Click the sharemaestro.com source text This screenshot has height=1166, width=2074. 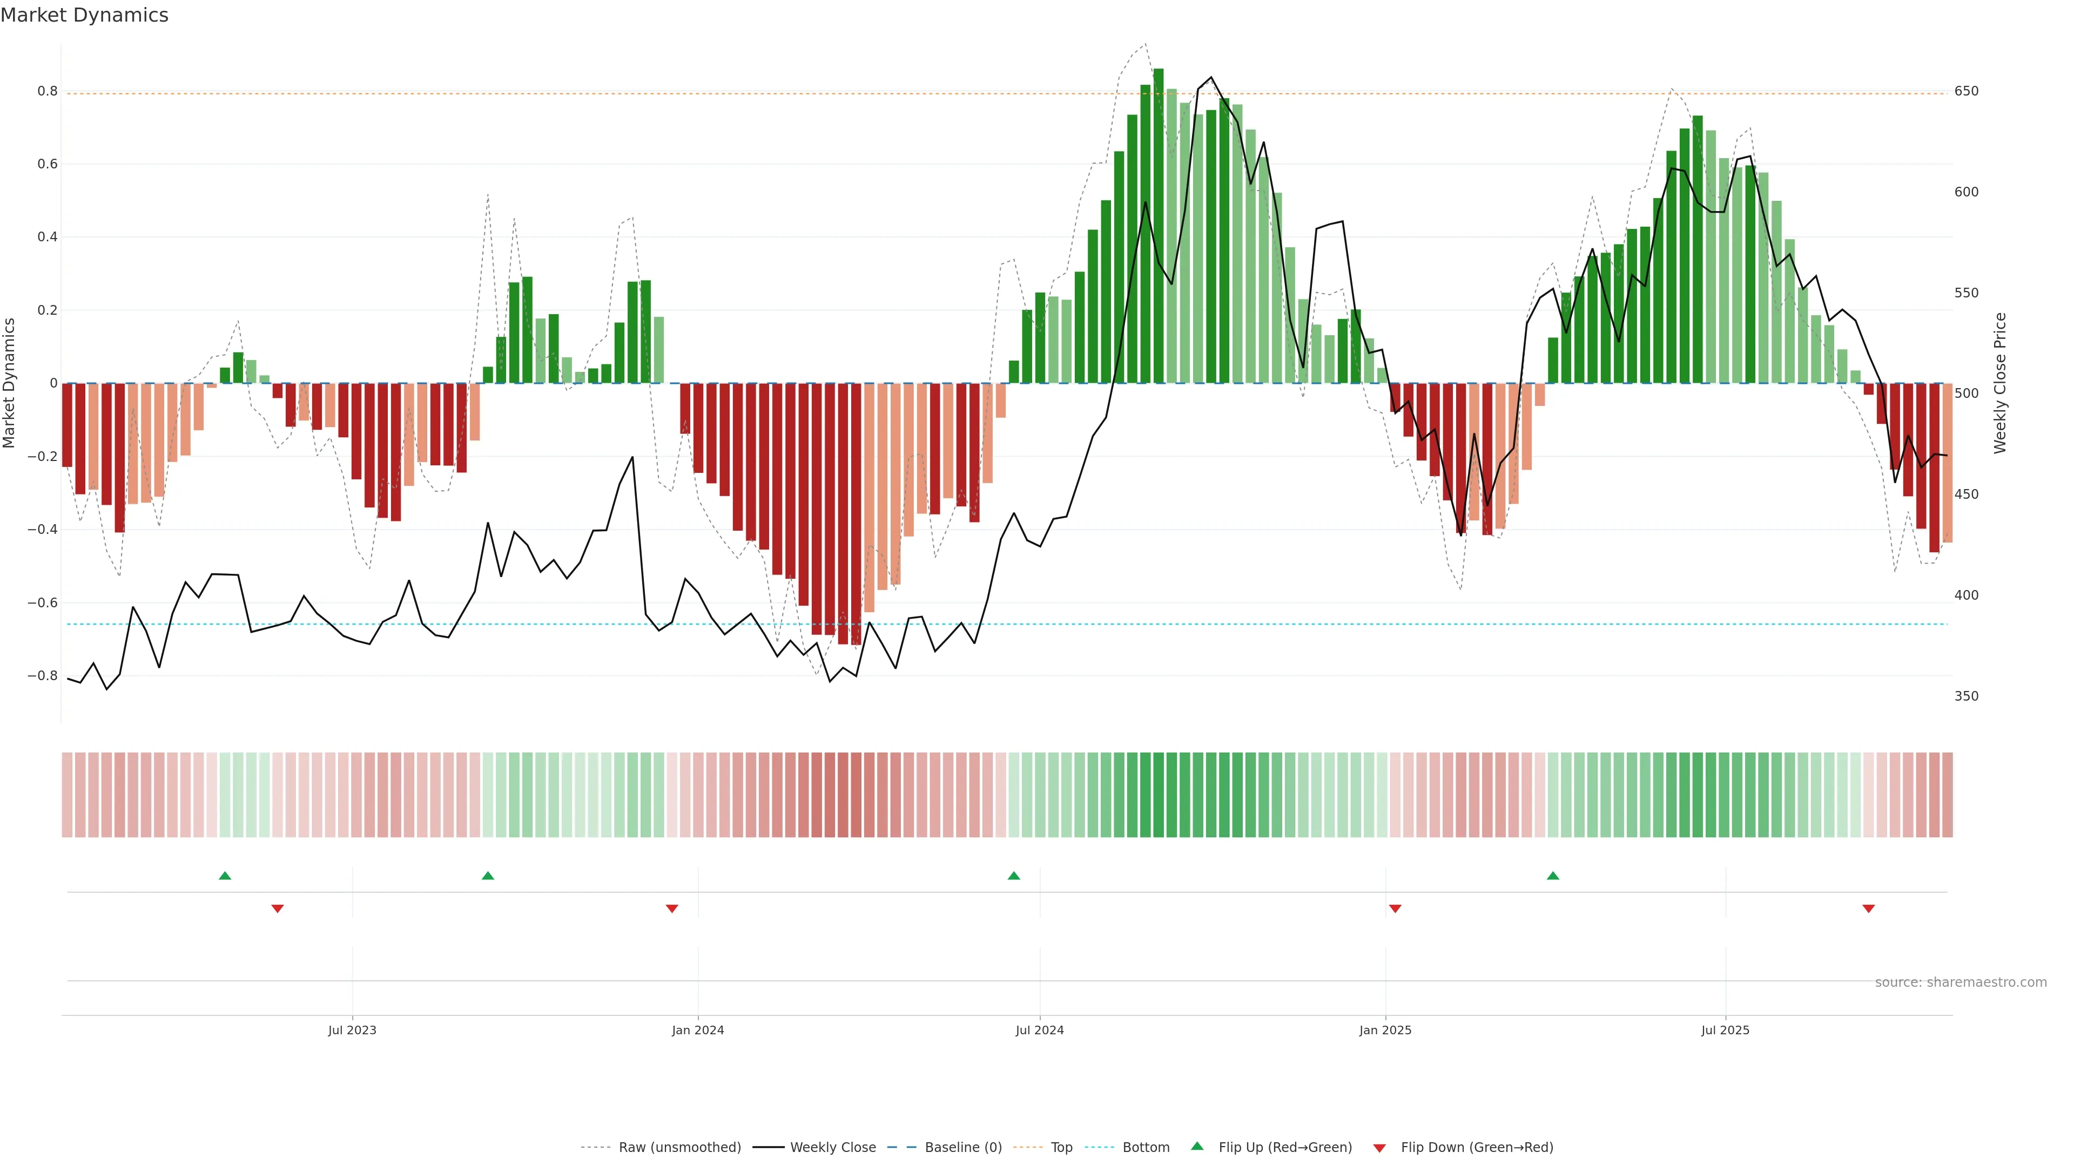tap(1961, 982)
